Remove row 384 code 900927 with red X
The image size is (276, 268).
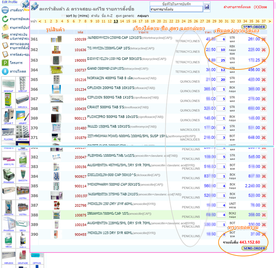point(264,176)
